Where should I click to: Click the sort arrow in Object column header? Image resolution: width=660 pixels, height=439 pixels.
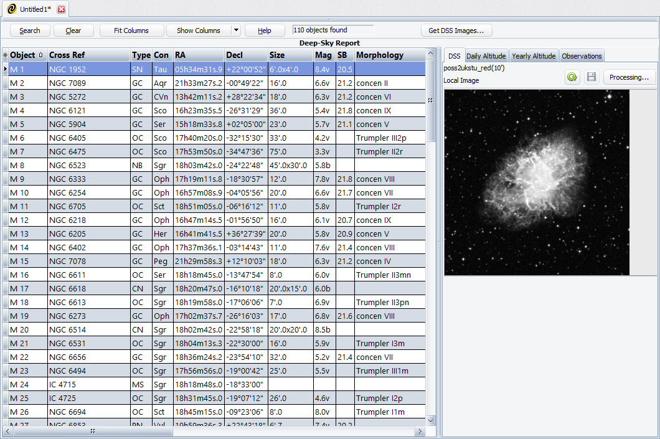tap(41, 55)
